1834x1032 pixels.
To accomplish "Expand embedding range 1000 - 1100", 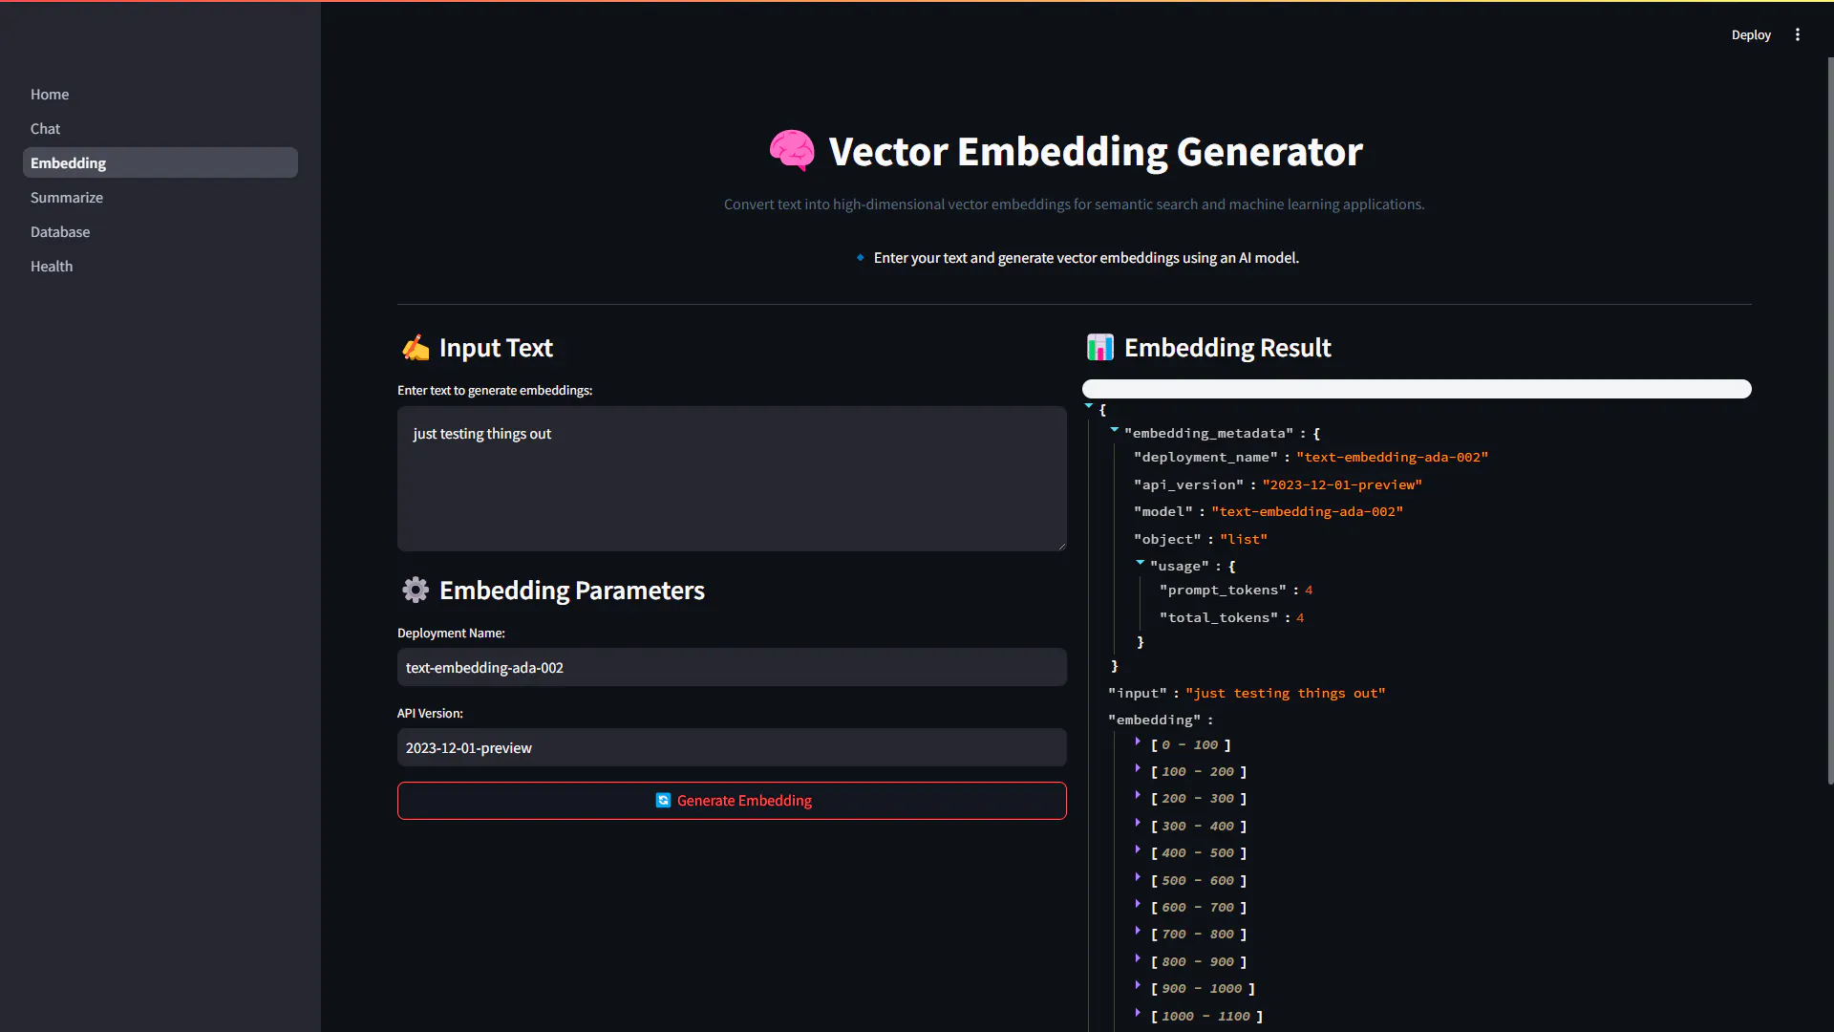I will point(1138,1014).
